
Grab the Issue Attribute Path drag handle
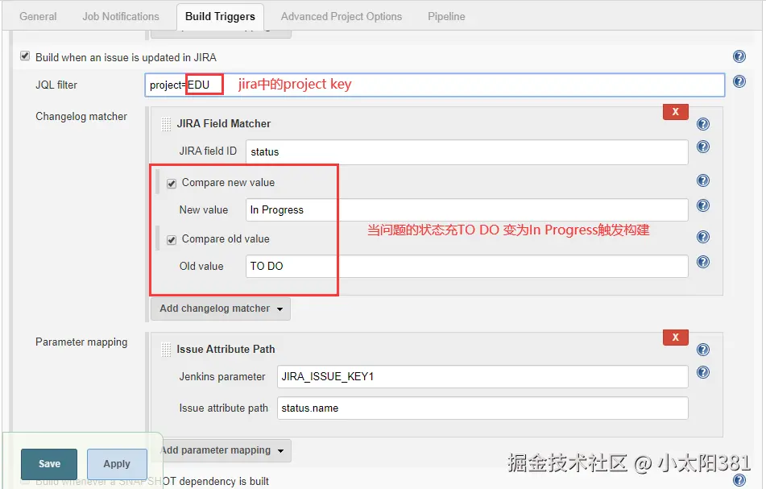(x=166, y=350)
